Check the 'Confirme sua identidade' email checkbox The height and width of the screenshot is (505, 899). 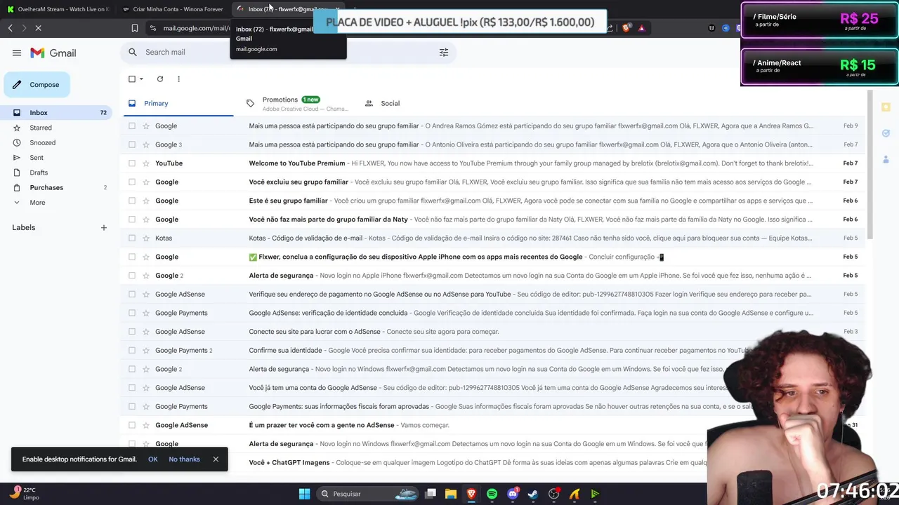click(132, 351)
